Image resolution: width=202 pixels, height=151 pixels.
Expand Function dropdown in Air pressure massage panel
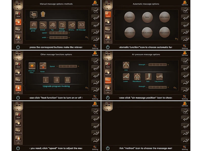tap(108, 56)
